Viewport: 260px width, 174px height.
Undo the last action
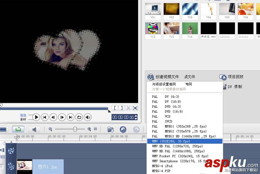pyautogui.click(x=123, y=129)
